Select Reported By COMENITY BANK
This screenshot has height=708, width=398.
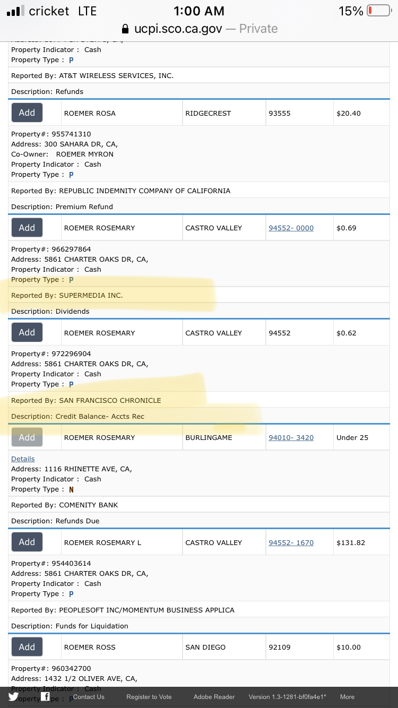[x=65, y=505]
